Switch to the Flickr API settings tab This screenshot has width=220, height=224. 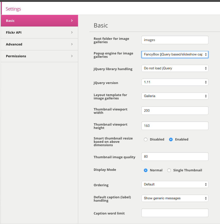(x=39, y=32)
